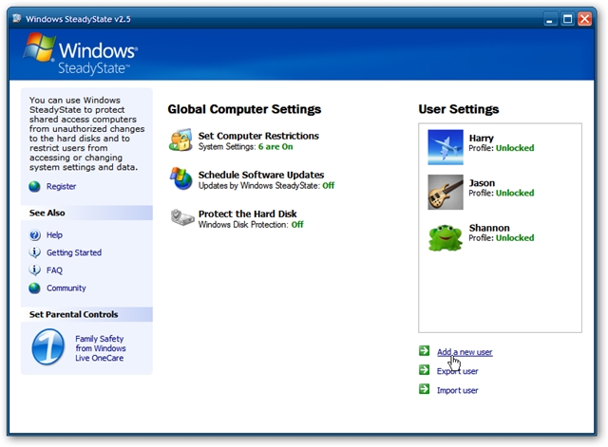Open the Community link
This screenshot has width=608, height=447.
coord(66,289)
